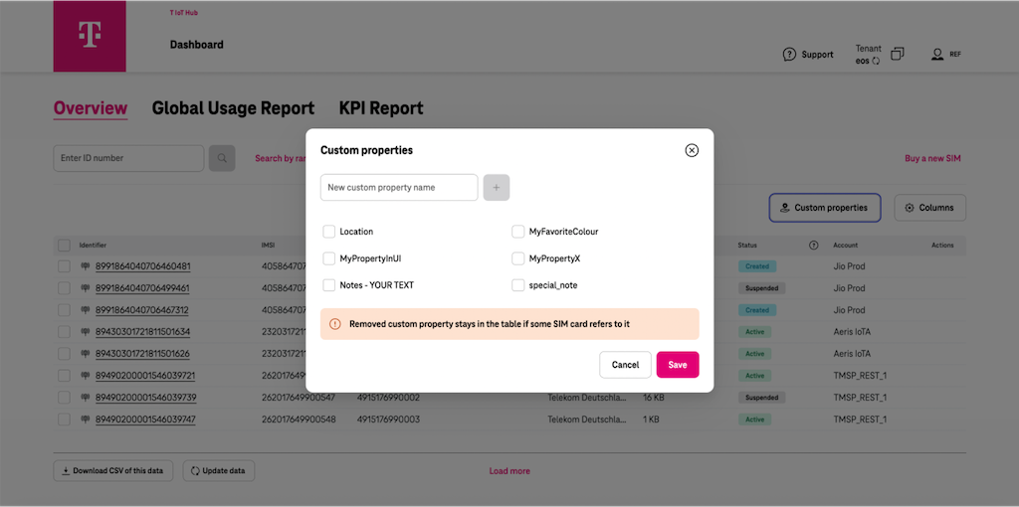Click the Status column info icon

[x=813, y=246]
